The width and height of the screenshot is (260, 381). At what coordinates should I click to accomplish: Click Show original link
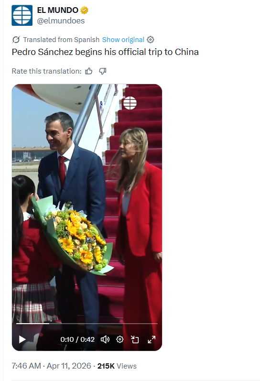pos(123,40)
